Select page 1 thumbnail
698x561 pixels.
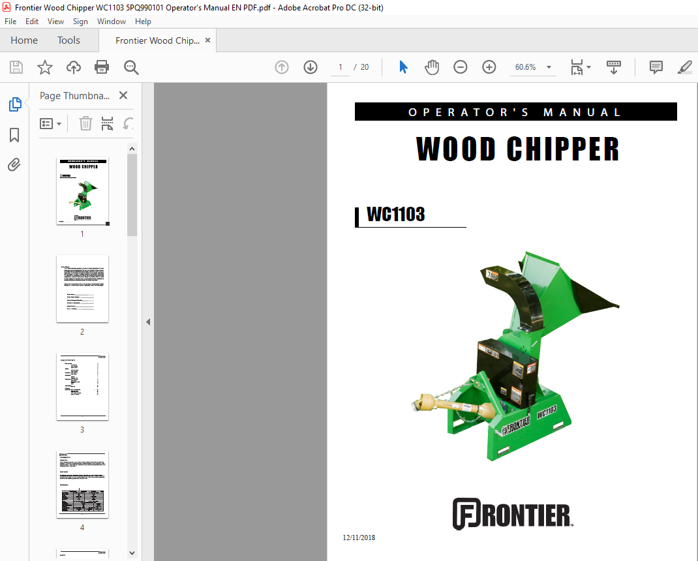[82, 191]
